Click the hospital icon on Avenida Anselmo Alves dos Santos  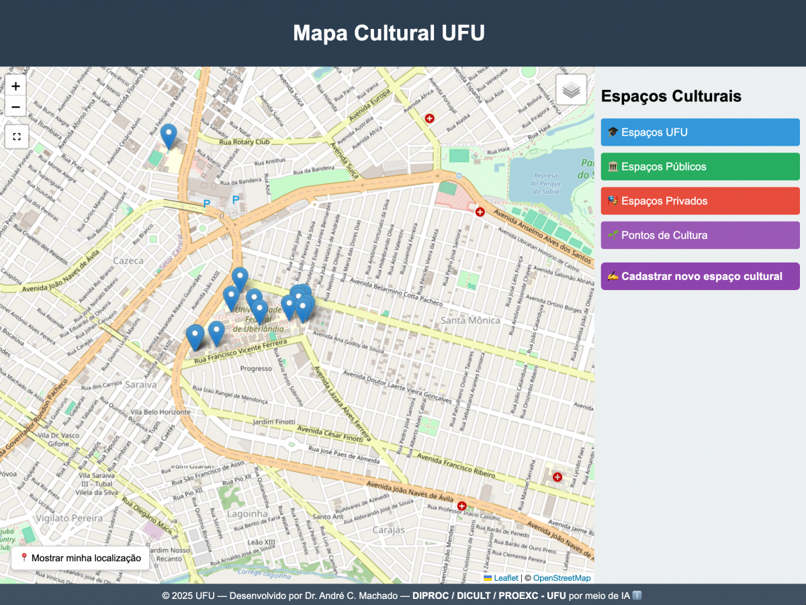(480, 212)
